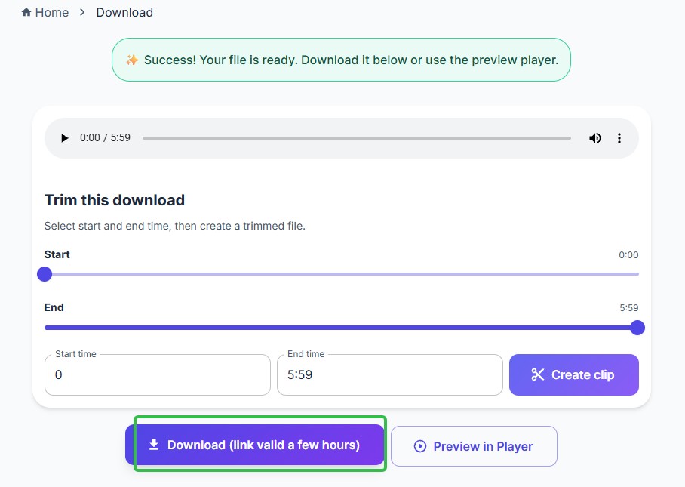Click the play-circle icon on Preview in Player
Image resolution: width=685 pixels, height=487 pixels.
coord(419,445)
